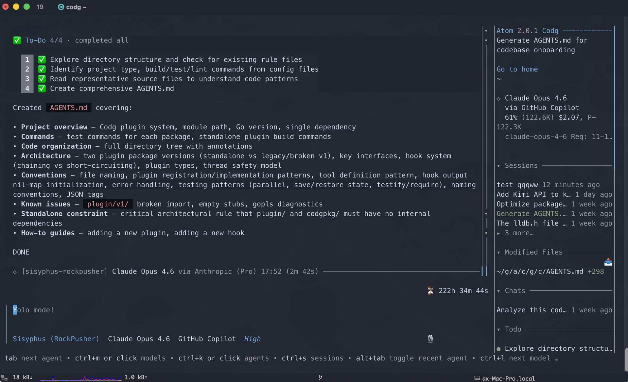Click the agents hint in footer

257,358
